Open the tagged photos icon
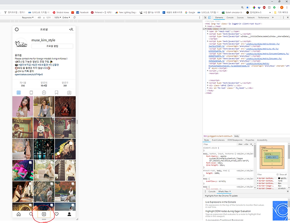 pyautogui.click(x=69, y=93)
